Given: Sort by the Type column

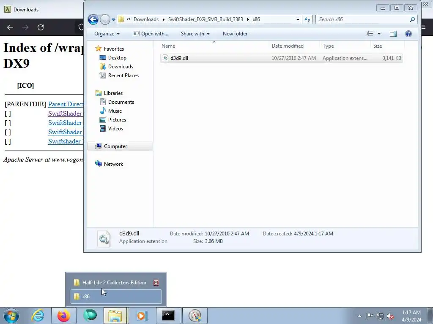Looking at the screenshot, I should 345,46.
